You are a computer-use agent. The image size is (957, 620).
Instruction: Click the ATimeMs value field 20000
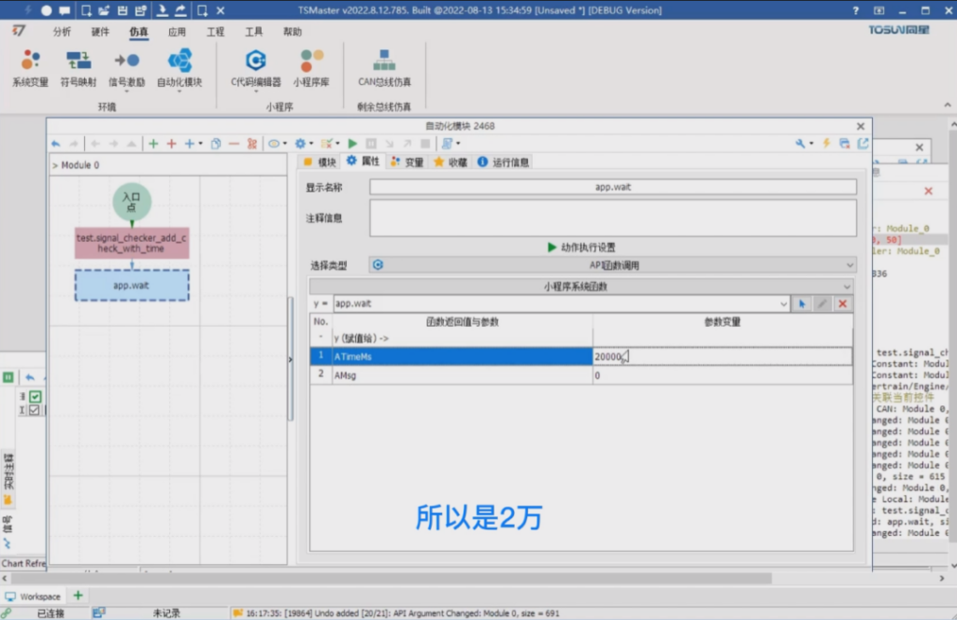722,357
